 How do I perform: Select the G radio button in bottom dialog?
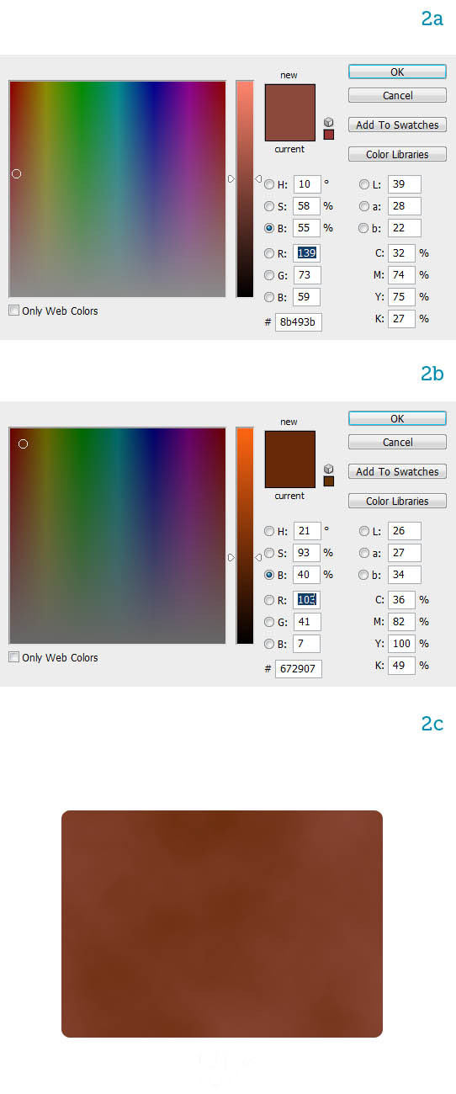pyautogui.click(x=269, y=622)
